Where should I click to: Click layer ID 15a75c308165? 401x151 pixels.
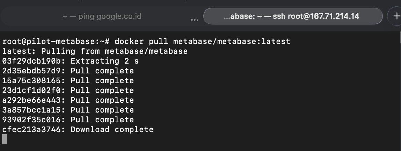[34, 81]
